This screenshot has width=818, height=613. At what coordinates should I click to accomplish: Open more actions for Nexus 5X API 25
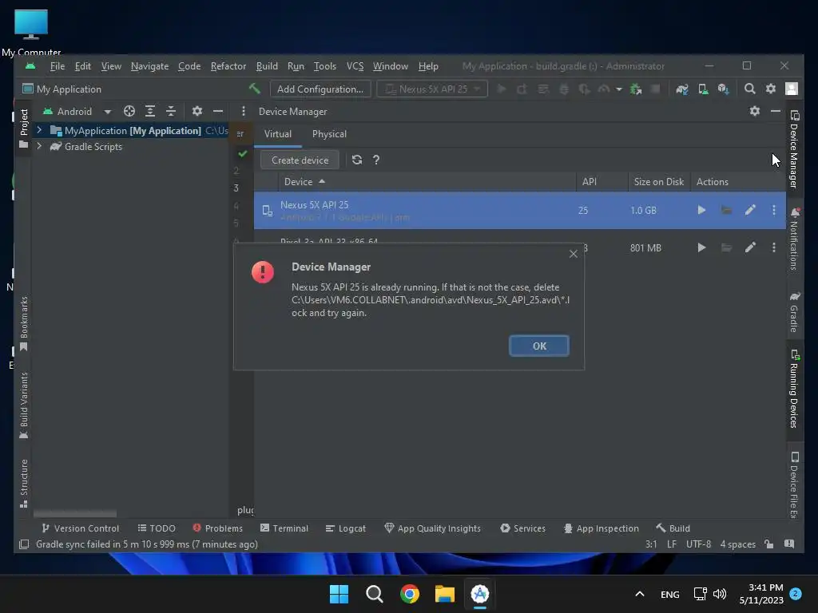click(x=773, y=210)
